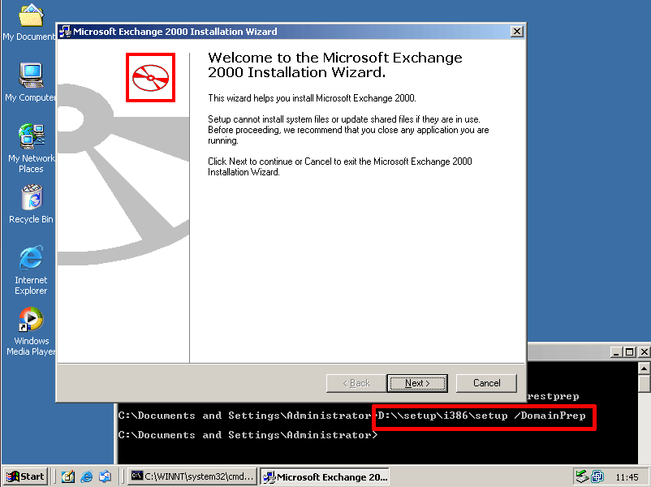This screenshot has height=487, width=651.
Task: Launch Internet Explorer from quick launch
Action: click(86, 476)
